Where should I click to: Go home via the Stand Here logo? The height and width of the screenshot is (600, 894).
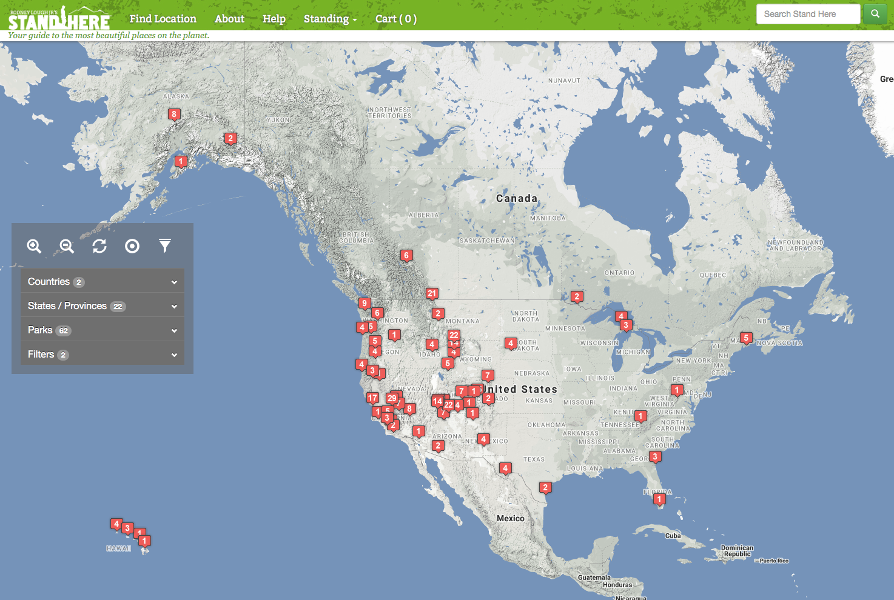click(x=59, y=19)
